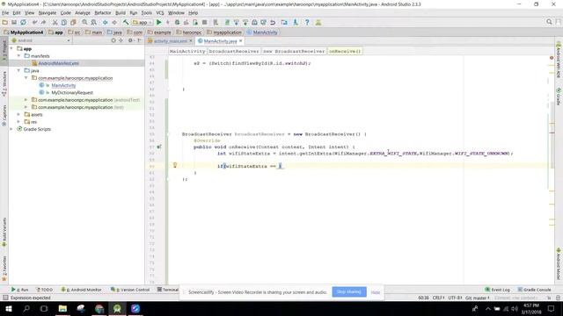Open the TODO tool window tab
563x316 pixels.
[45, 290]
